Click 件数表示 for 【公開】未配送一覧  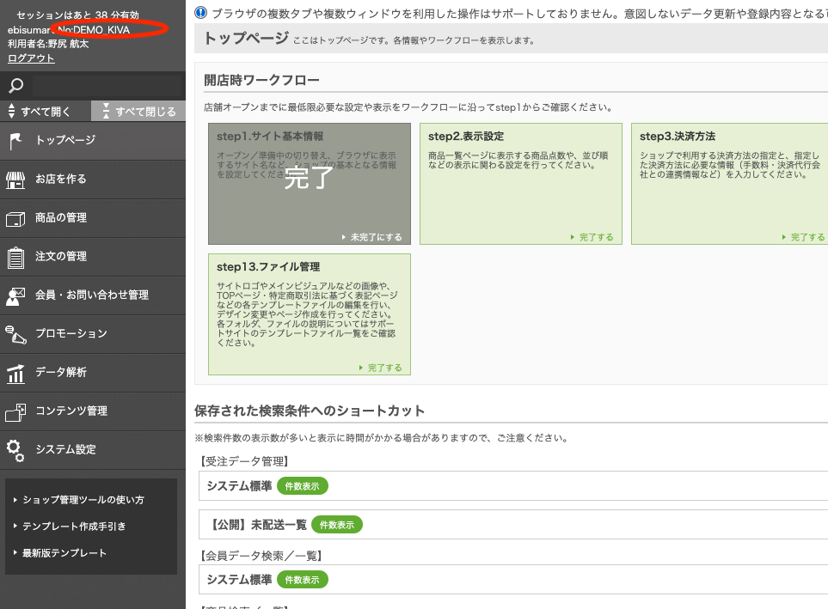[x=337, y=525]
